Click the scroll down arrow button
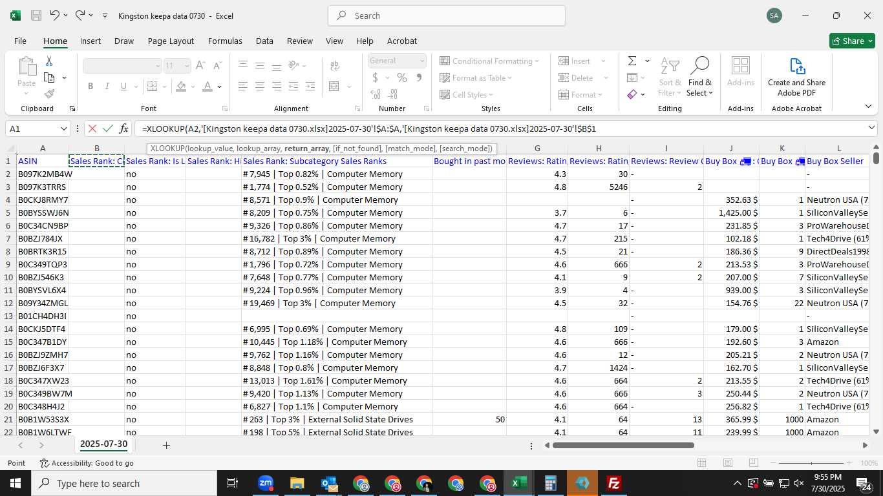 tap(876, 431)
